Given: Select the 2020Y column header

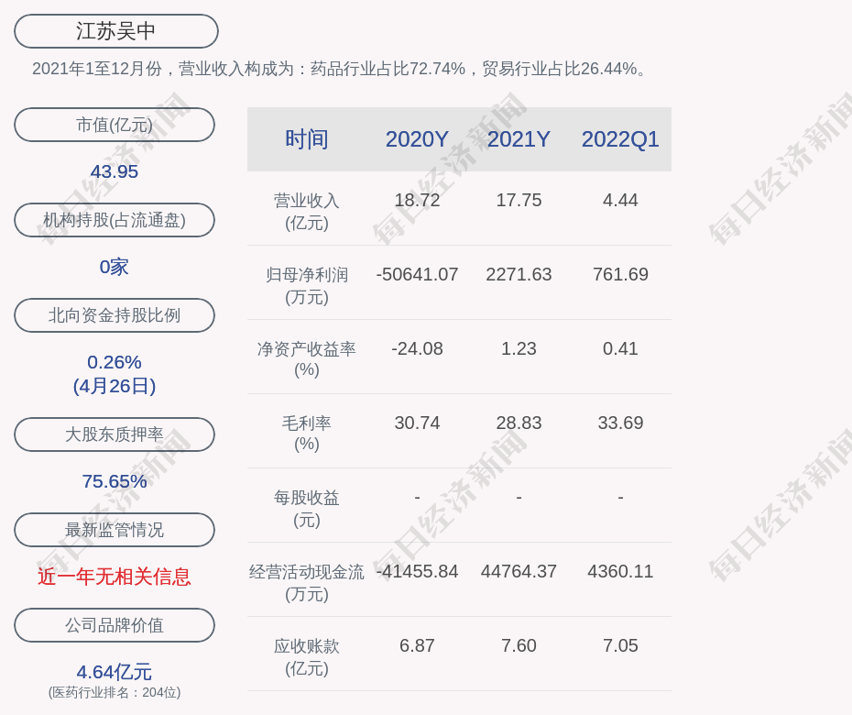Looking at the screenshot, I should (x=417, y=139).
